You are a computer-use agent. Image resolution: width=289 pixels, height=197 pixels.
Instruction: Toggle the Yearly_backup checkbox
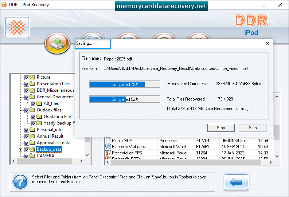point(34,123)
